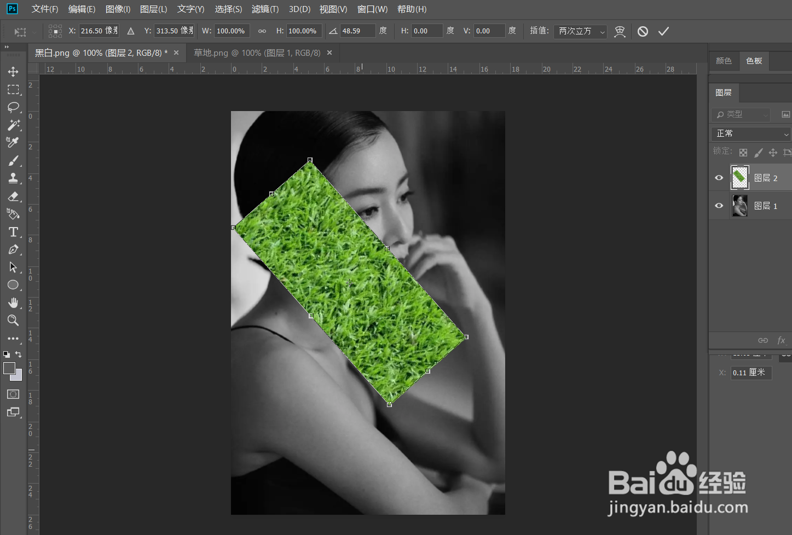The height and width of the screenshot is (535, 792).
Task: Commit the transform with the checkmark button
Action: [663, 31]
